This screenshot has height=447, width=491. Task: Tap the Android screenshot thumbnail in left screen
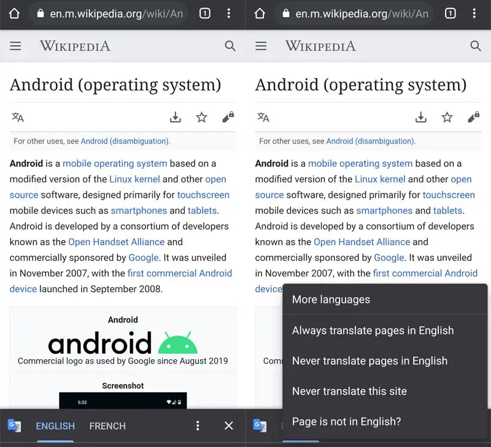tap(123, 400)
